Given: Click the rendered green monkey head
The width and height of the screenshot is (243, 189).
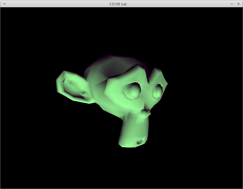Looking at the screenshot, I should click(112, 101).
